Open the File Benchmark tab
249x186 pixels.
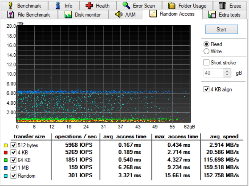click(29, 15)
